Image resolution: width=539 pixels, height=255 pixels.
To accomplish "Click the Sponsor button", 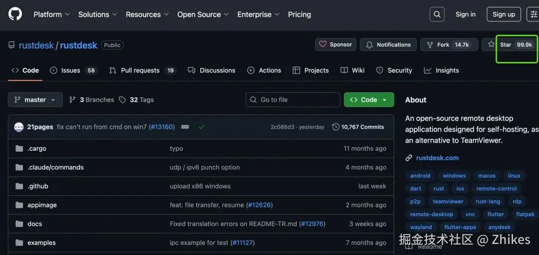I will coord(335,44).
